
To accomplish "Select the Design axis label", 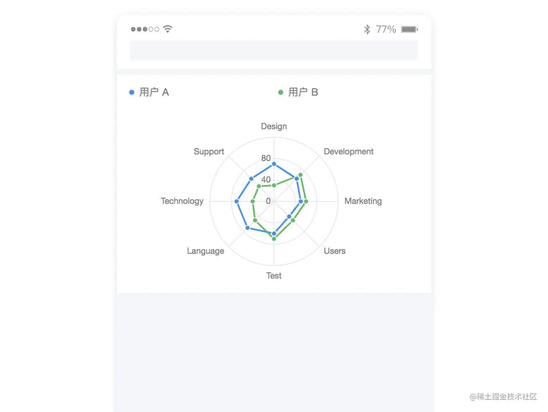I will point(274,126).
